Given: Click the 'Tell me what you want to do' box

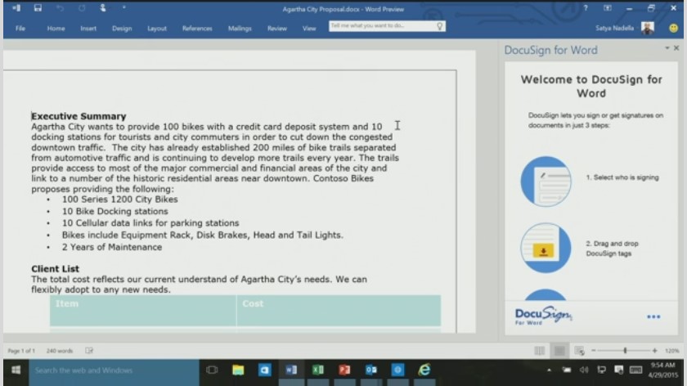Looking at the screenshot, I should (x=387, y=26).
